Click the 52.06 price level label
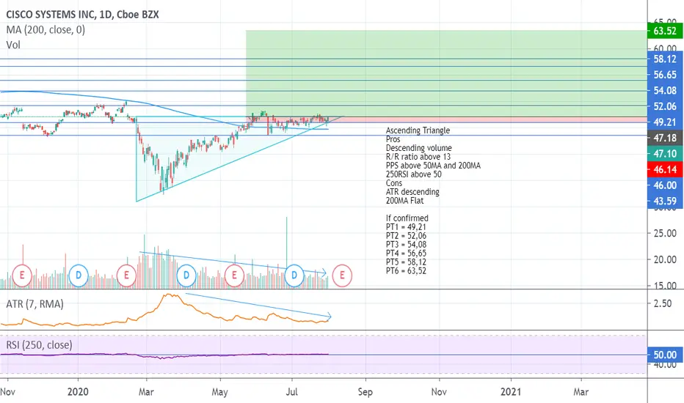Viewport: 684px width, 403px height. coord(665,106)
